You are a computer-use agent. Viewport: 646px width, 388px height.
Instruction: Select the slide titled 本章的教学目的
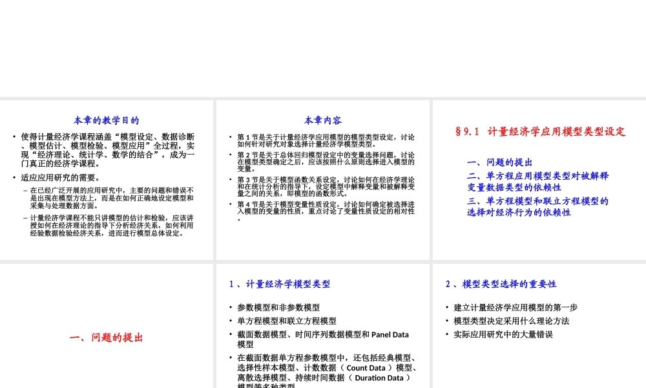click(105, 120)
